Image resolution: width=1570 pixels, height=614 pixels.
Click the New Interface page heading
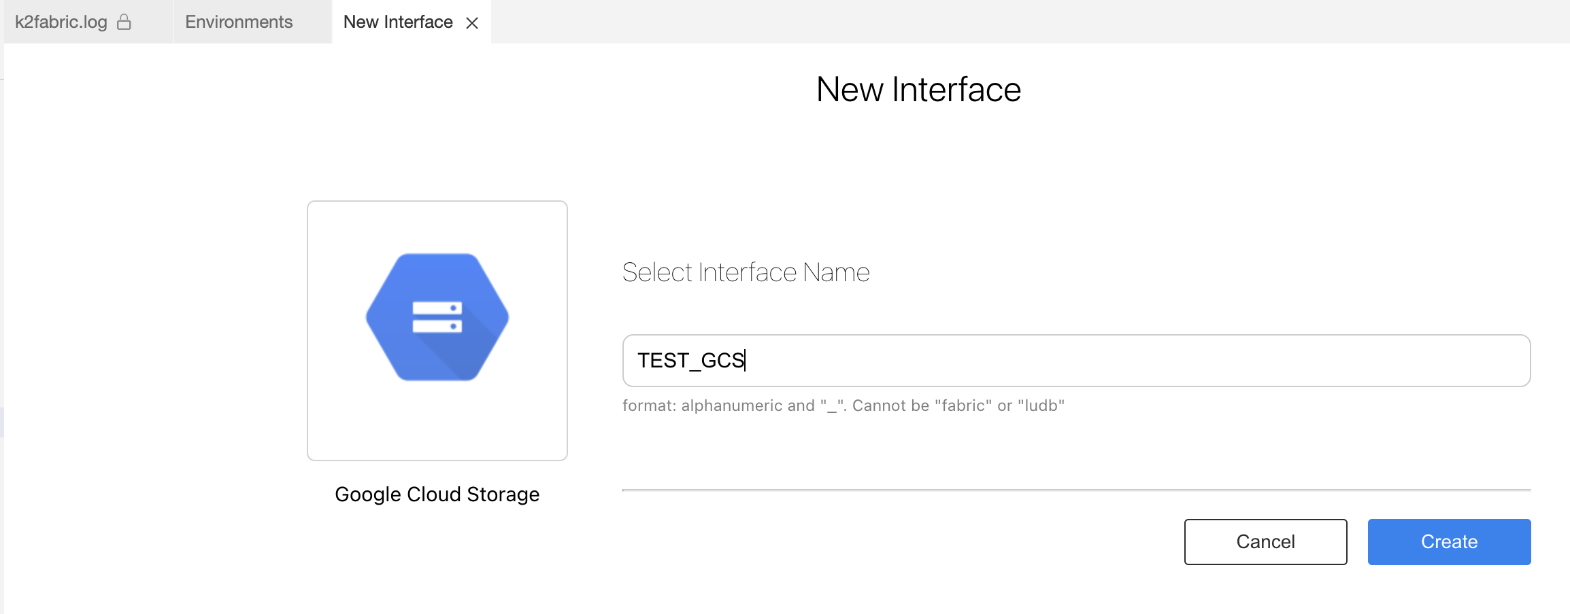point(918,90)
